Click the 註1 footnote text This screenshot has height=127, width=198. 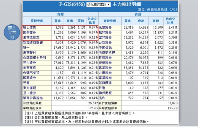pyautogui.click(x=79, y=113)
